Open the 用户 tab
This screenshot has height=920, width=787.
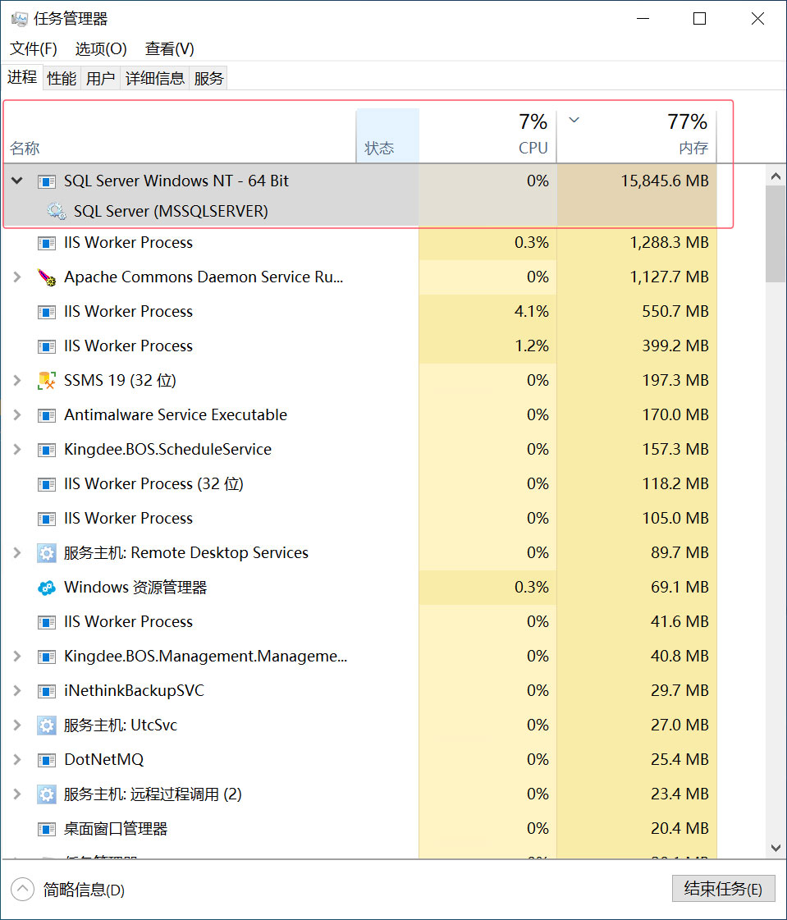[100, 78]
